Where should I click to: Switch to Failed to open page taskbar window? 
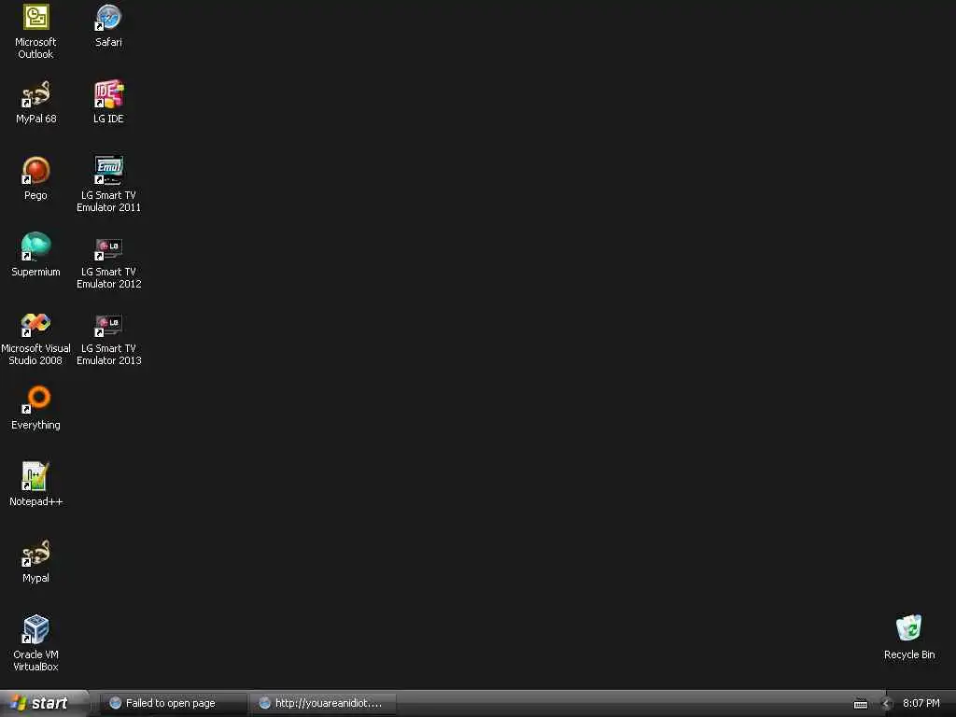173,703
